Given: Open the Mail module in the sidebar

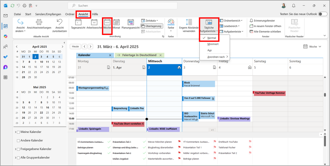Looking at the screenshot, I should pyautogui.click(x=5, y=15).
